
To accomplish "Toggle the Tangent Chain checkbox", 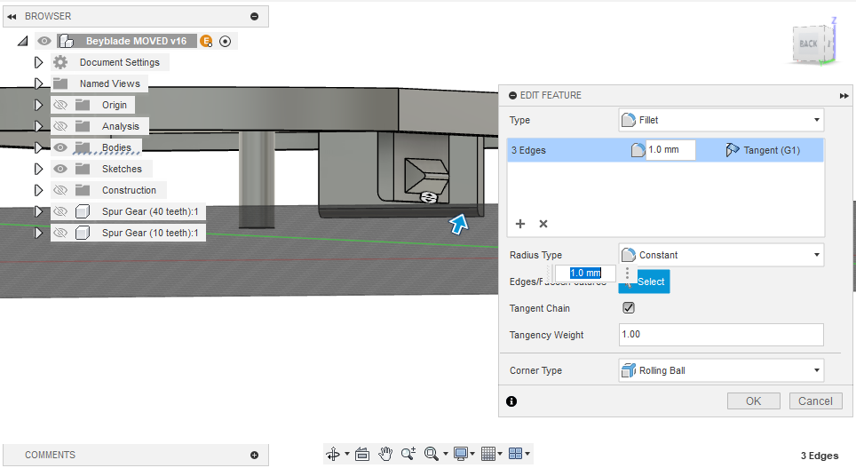I will [629, 308].
